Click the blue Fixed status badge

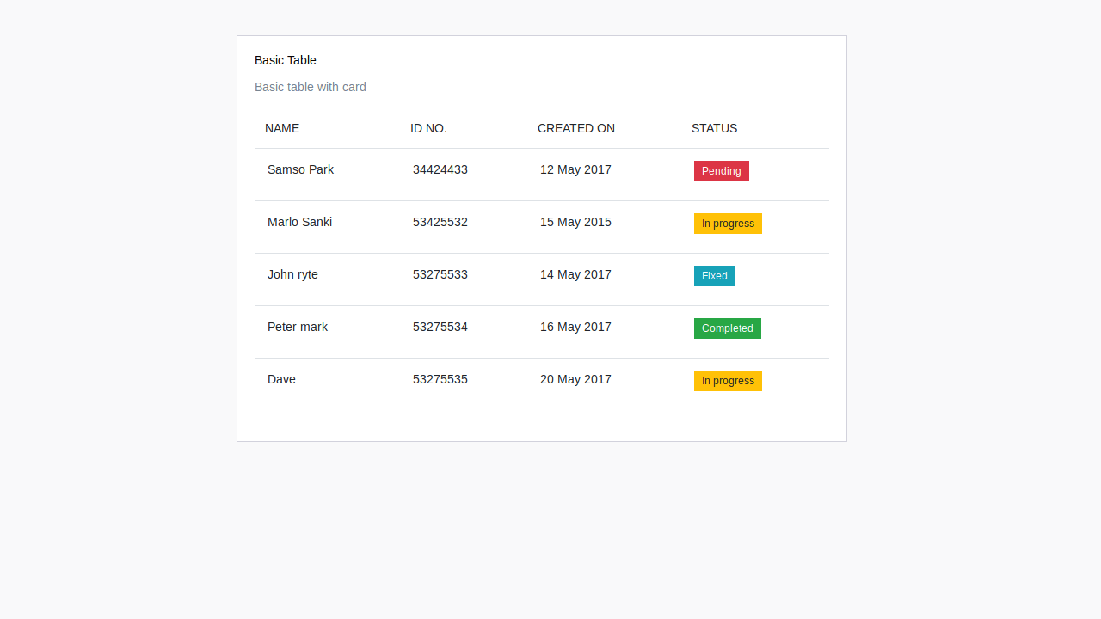(x=714, y=276)
